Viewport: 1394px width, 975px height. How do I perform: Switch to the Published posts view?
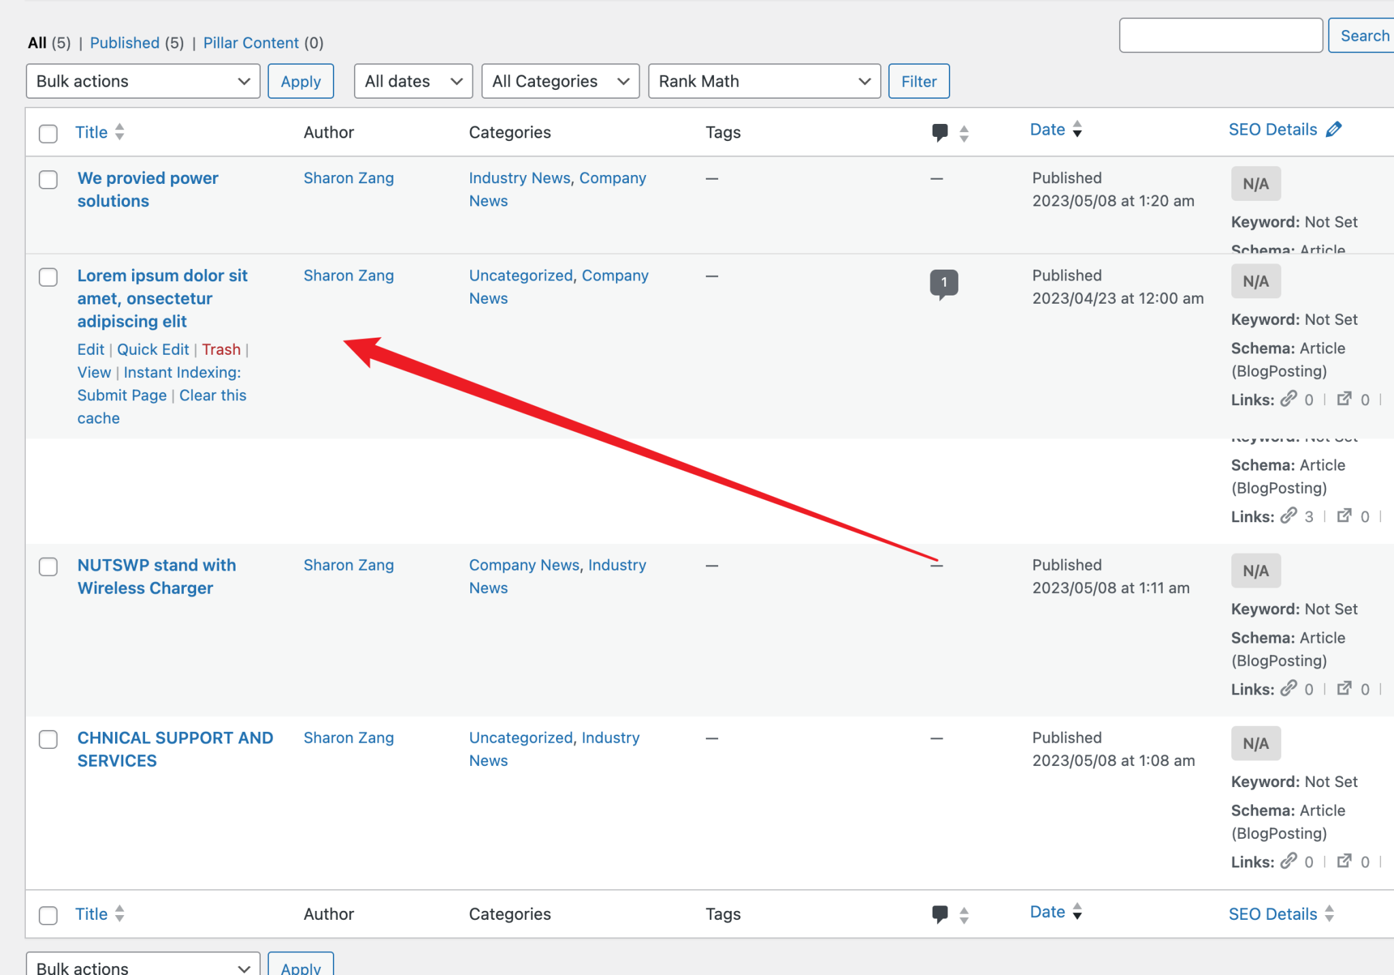(x=125, y=43)
